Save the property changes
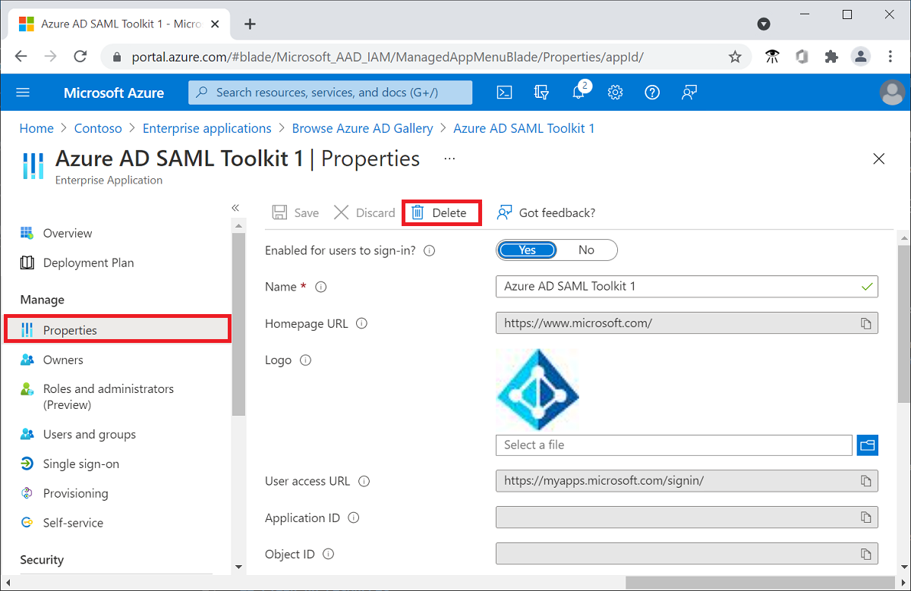Image resolution: width=911 pixels, height=591 pixels. 295,212
